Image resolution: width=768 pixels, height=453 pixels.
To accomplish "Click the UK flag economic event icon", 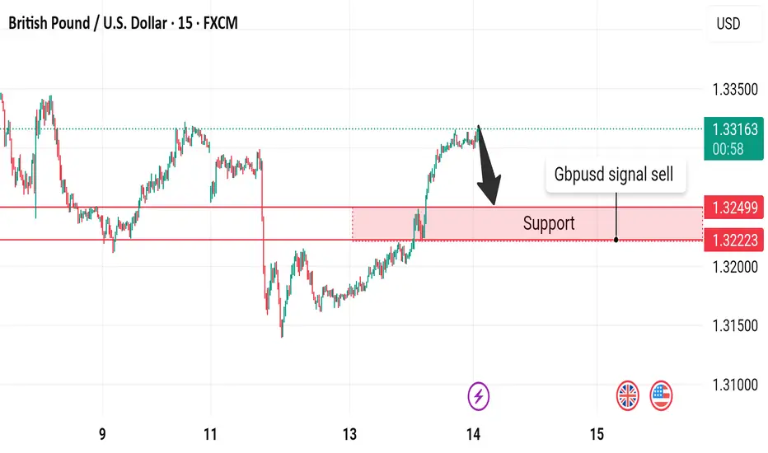I will (629, 396).
